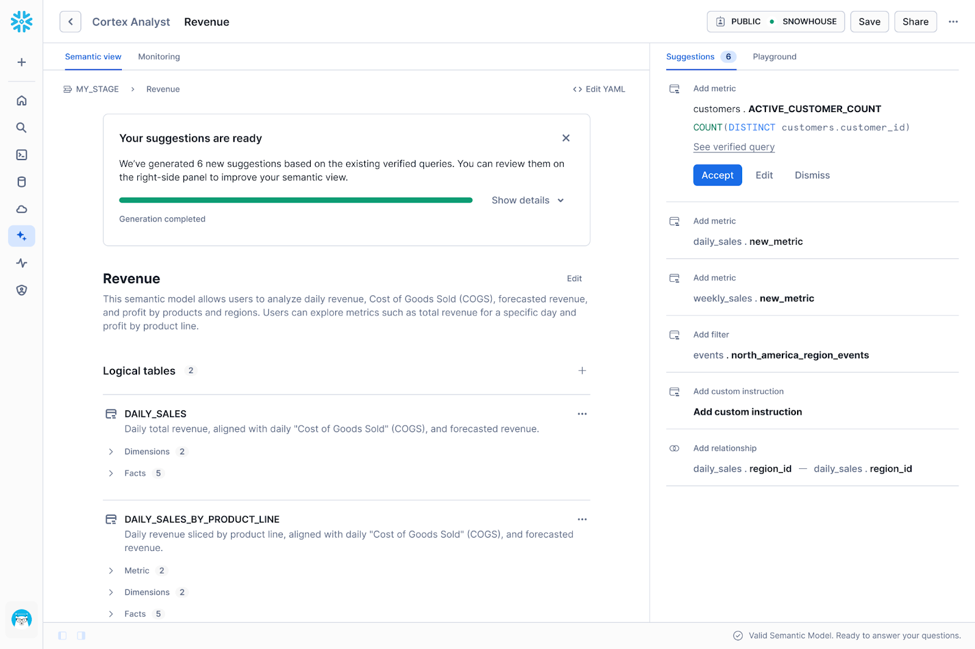Expand Metric under DAILY_SALES_BY_PRODUCT_LINE
This screenshot has width=975, height=649.
(x=136, y=570)
